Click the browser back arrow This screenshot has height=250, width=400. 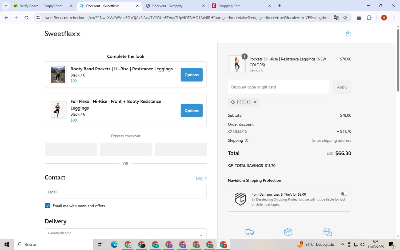coord(6,18)
